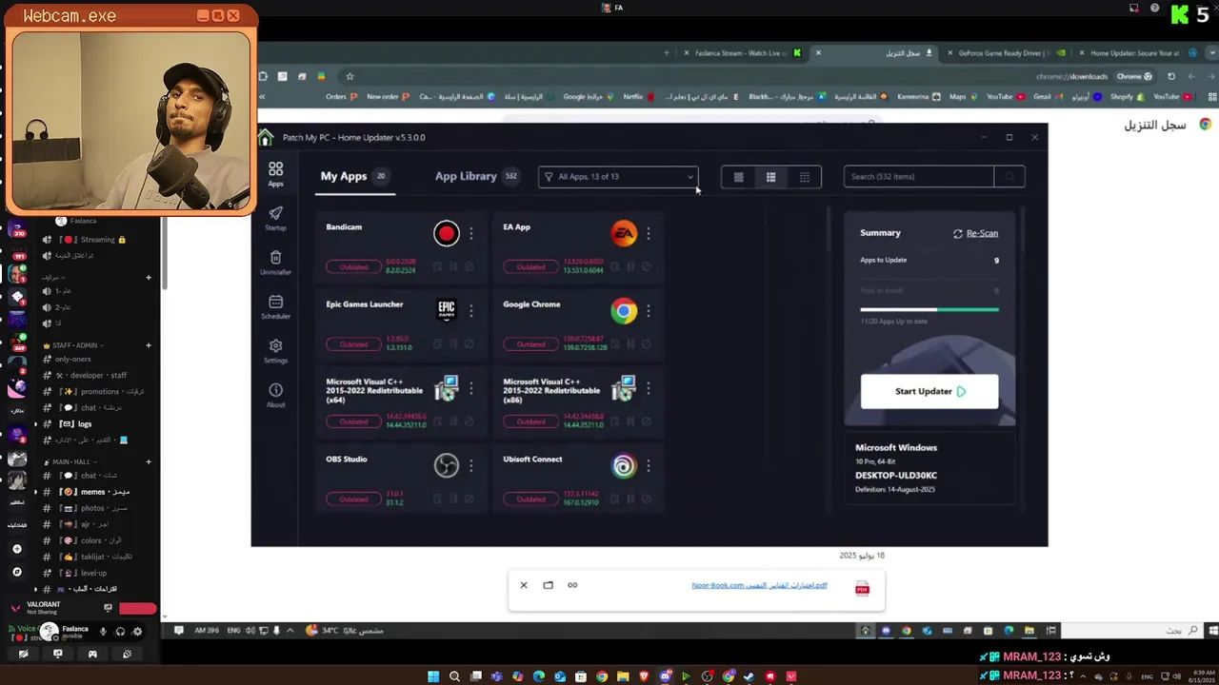Screen dimensions: 1219x685
Task: Collapse the STAFF · ADMIN Discord category
Action: click(x=73, y=345)
